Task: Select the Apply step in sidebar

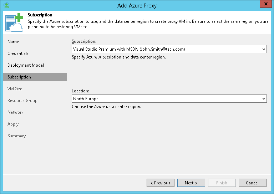Action: [13, 124]
